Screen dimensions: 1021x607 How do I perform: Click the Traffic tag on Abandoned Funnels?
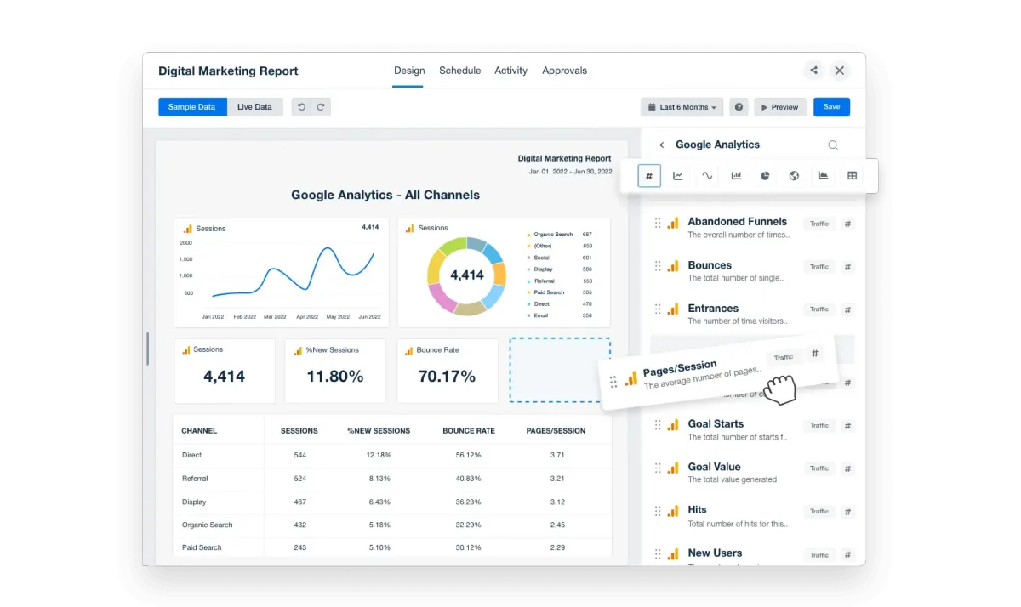coord(819,224)
